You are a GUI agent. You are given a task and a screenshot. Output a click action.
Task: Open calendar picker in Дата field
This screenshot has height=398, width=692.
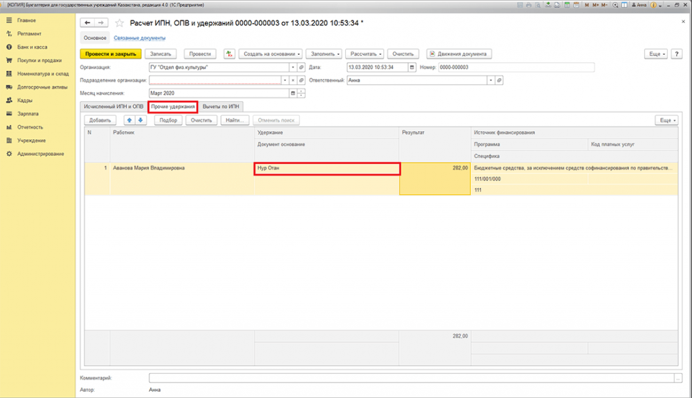(412, 68)
